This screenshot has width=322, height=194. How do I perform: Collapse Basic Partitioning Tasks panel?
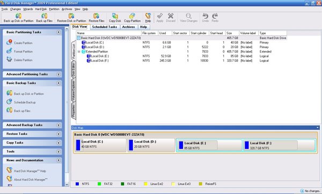click(x=58, y=32)
